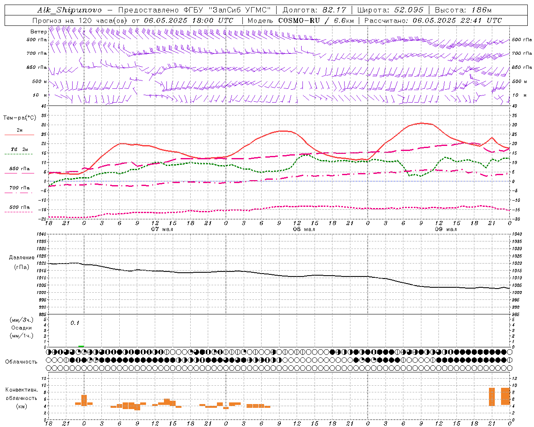Select the forecast start 06.05.2025 18:00 UTC
This screenshot has height=427, width=534.
click(189, 20)
